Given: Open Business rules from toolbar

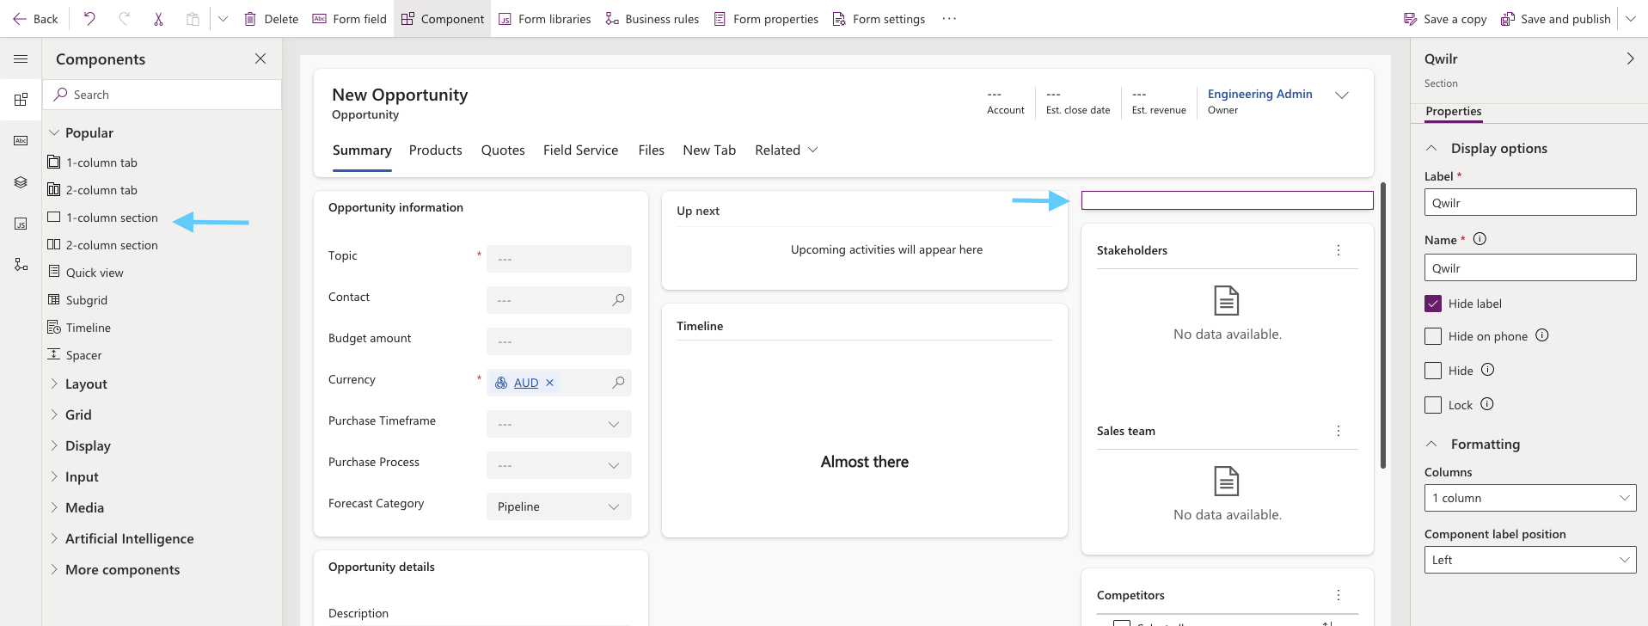Looking at the screenshot, I should [652, 19].
